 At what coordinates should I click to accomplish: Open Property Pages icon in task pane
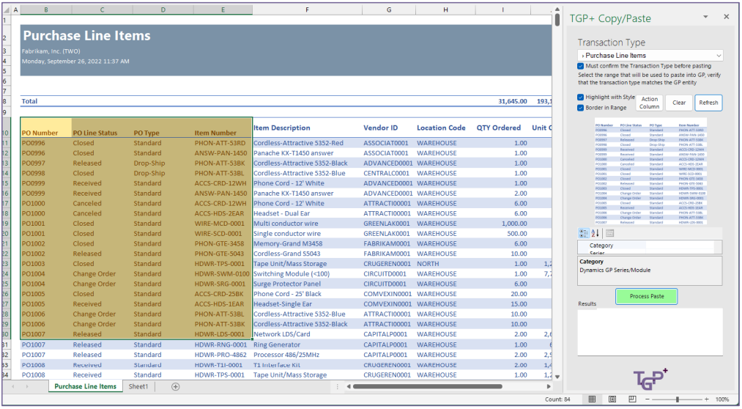click(609, 233)
